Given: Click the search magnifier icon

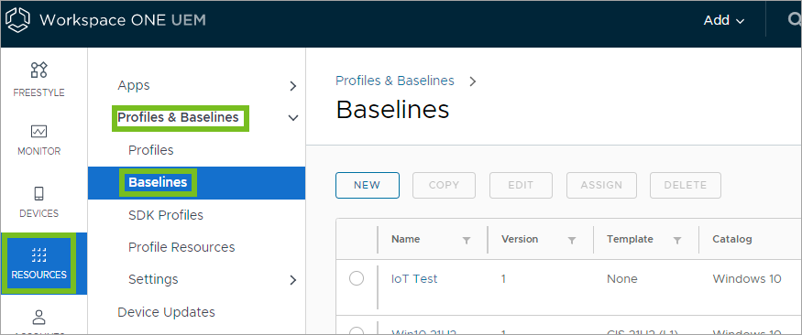Looking at the screenshot, I should (795, 20).
